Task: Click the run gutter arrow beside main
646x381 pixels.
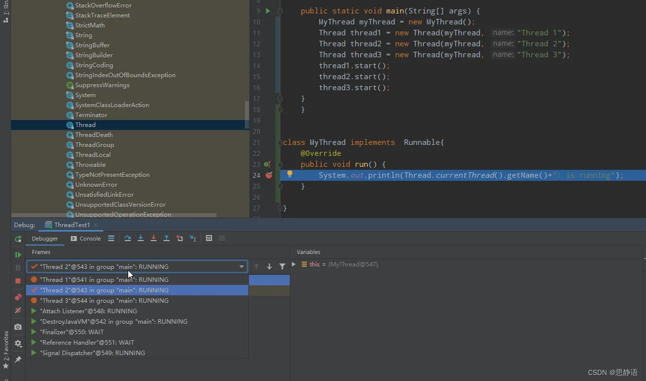Action: pyautogui.click(x=268, y=11)
